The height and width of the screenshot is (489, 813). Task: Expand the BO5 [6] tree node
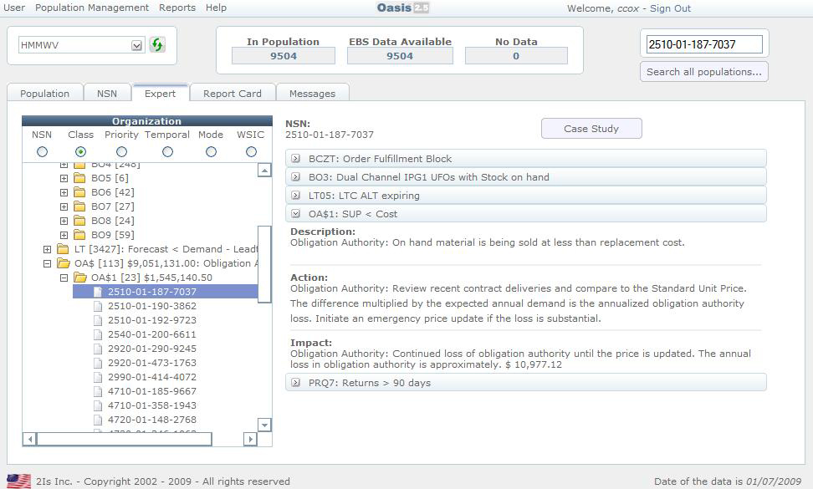[x=64, y=178]
